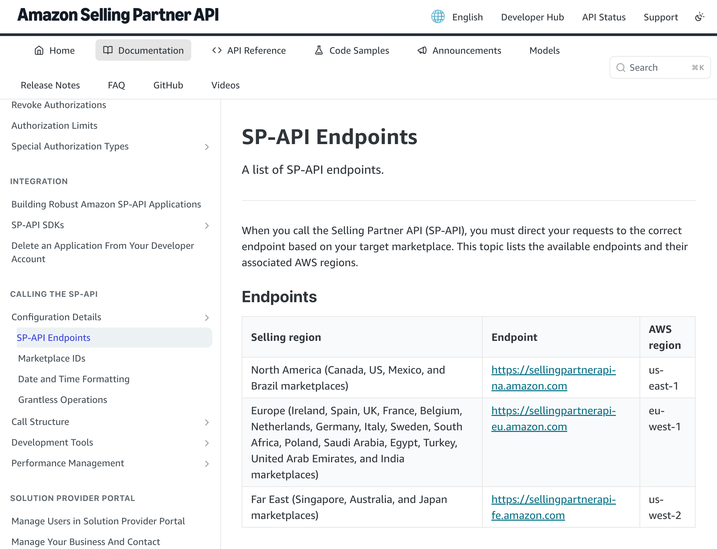This screenshot has height=549, width=717.
Task: Select SP-API Endpoints in sidebar
Action: point(114,338)
